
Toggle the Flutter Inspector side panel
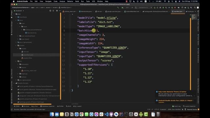[198, 25]
